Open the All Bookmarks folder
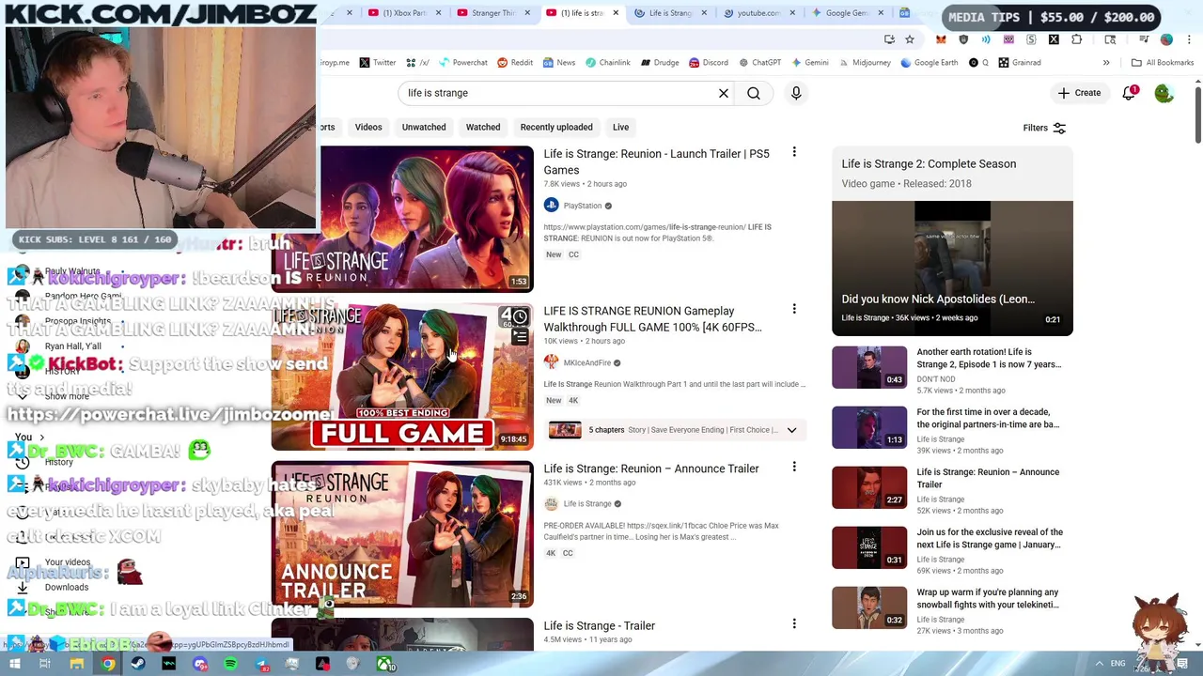1203x676 pixels. pyautogui.click(x=1162, y=63)
